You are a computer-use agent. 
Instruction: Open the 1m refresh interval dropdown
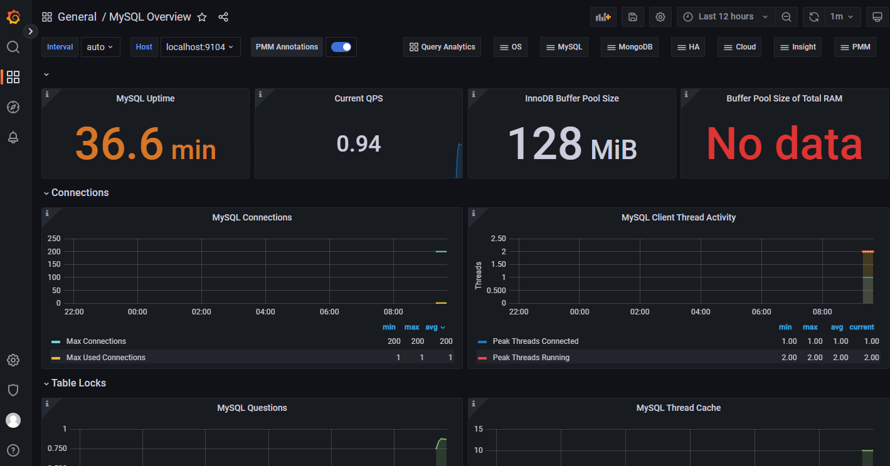tap(842, 17)
